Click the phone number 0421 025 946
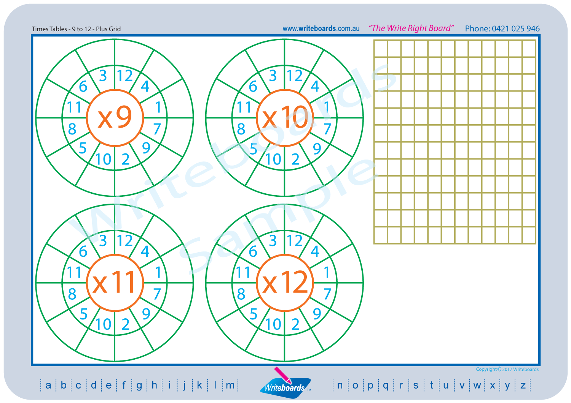This screenshot has height=403, width=571. [516, 28]
